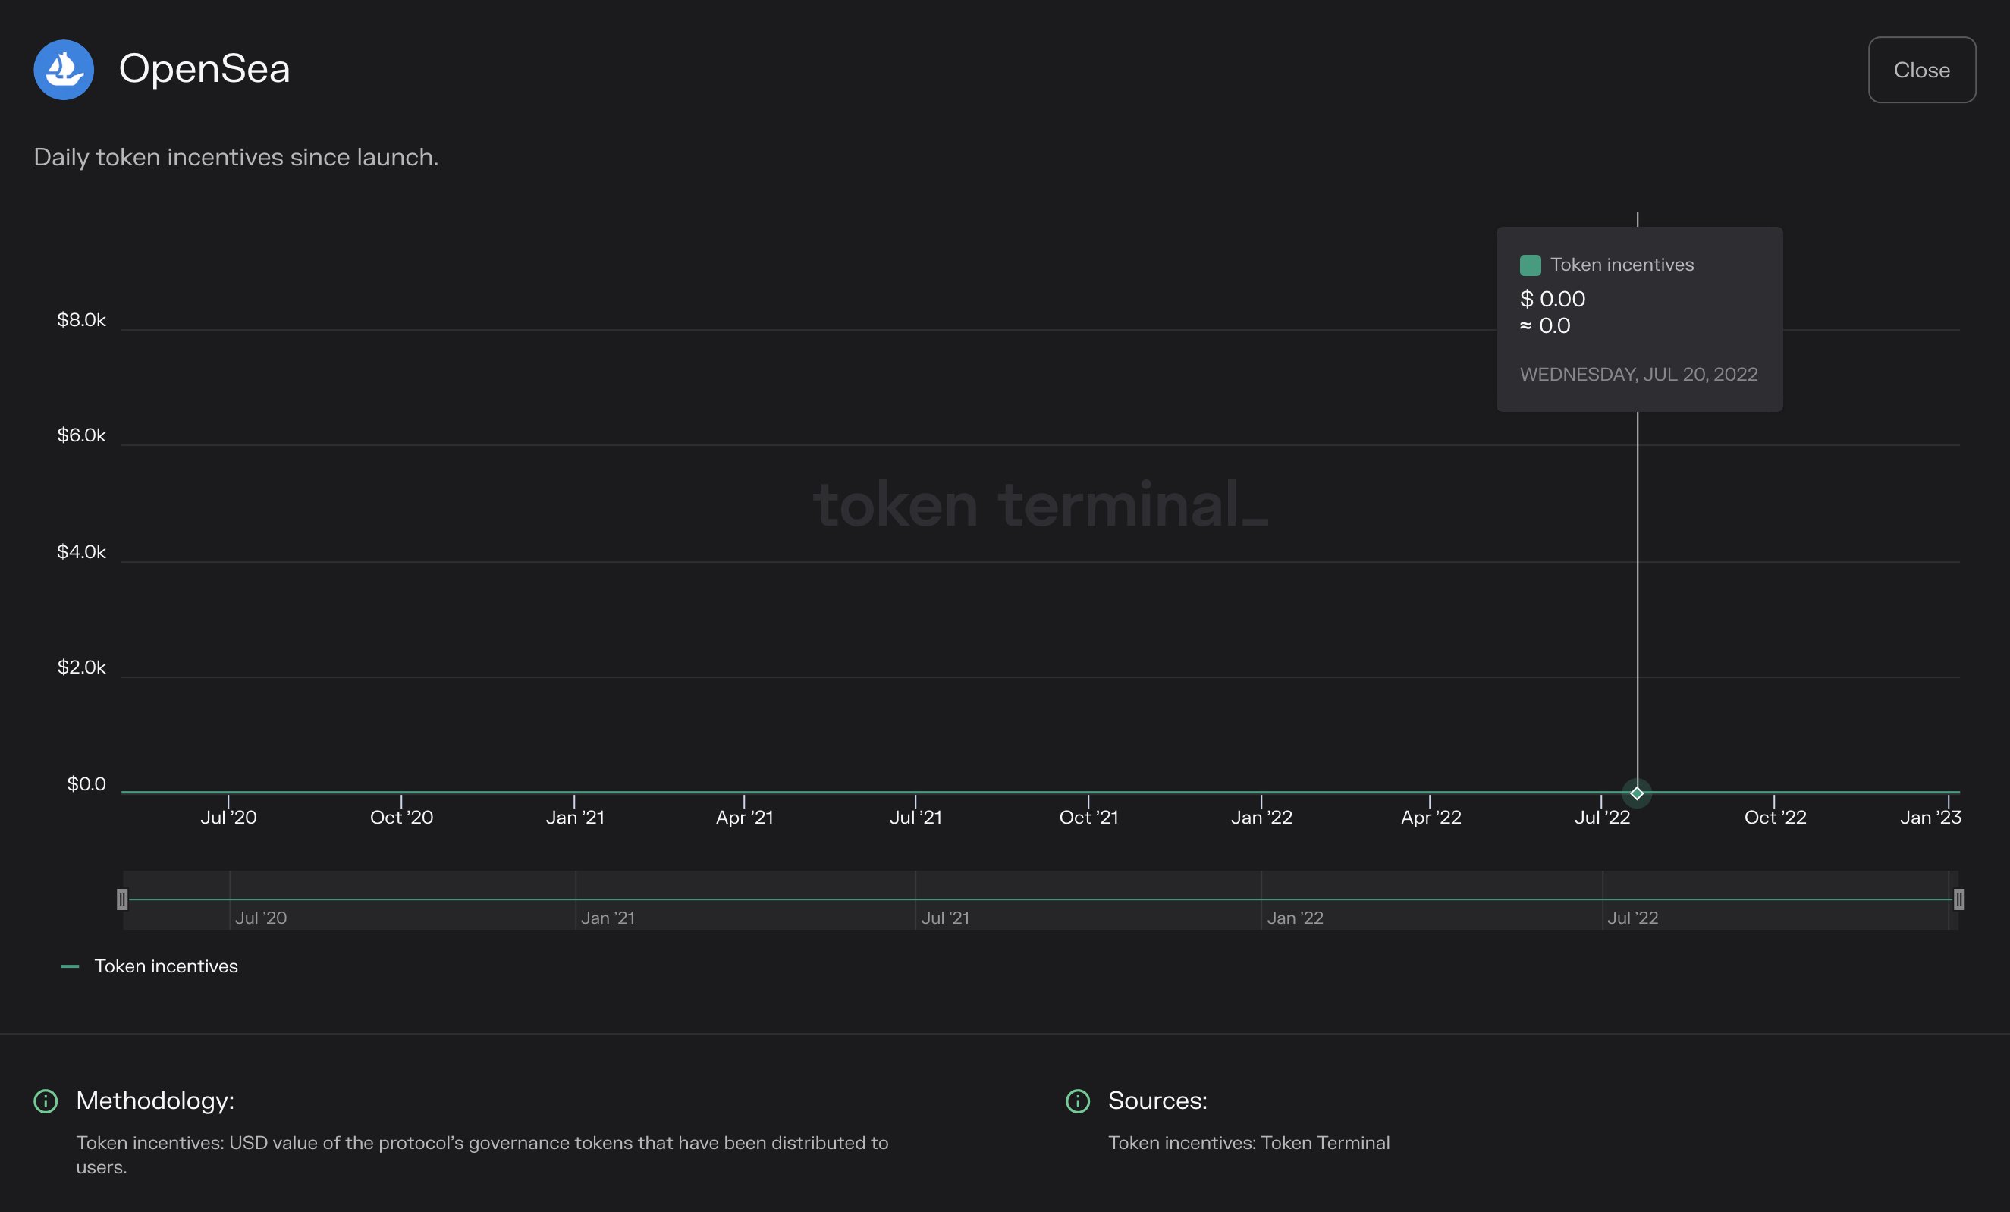Click the Jan '22 label in navigator
Image resolution: width=2010 pixels, height=1212 pixels.
pos(1295,918)
